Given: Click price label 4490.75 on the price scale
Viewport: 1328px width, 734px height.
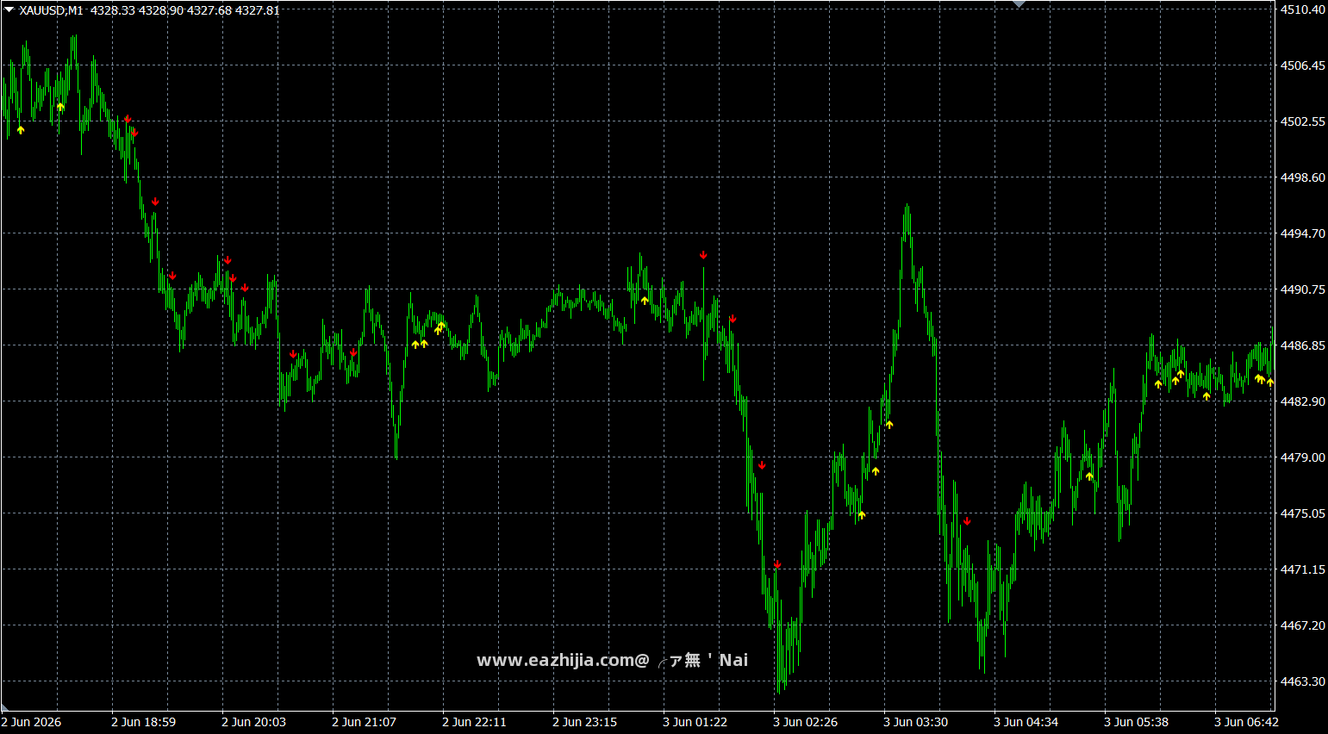Looking at the screenshot, I should pyautogui.click(x=1303, y=289).
